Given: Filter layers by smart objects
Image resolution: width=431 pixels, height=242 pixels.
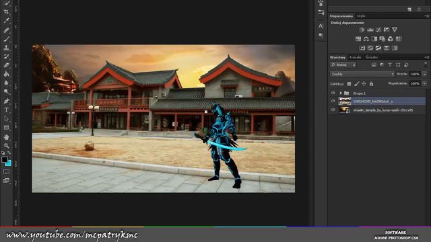Looking at the screenshot, I should 406,65.
